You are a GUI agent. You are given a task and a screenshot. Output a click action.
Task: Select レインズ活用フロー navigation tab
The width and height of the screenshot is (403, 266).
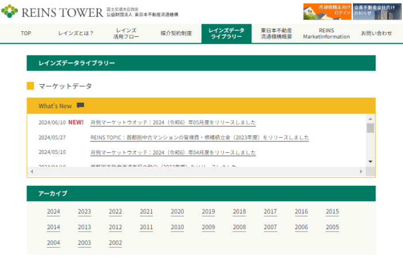click(126, 33)
